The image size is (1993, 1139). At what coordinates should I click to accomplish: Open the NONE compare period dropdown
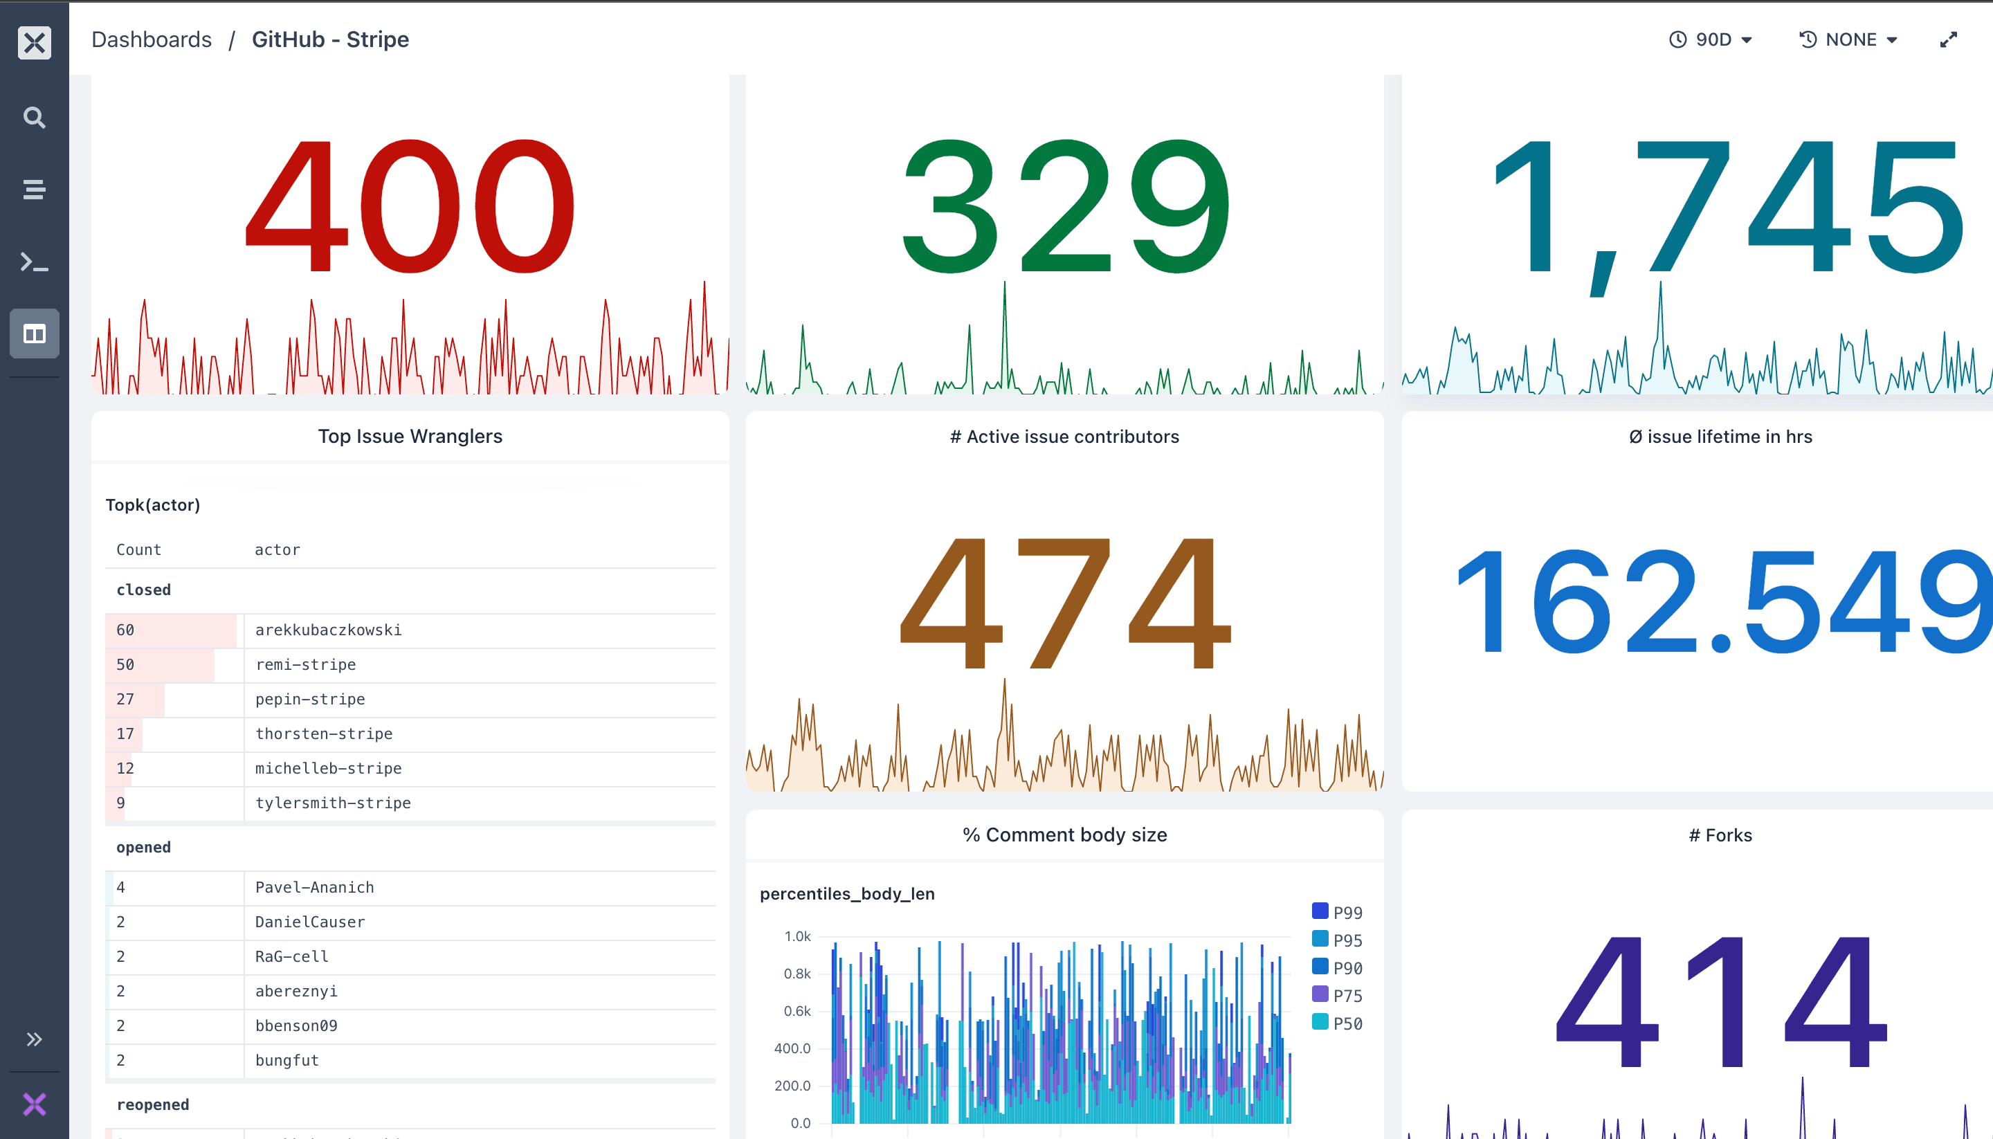1849,40
